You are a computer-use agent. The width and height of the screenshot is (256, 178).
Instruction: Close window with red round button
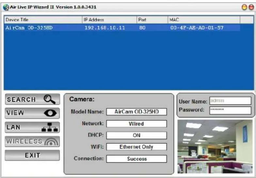point(251,7)
